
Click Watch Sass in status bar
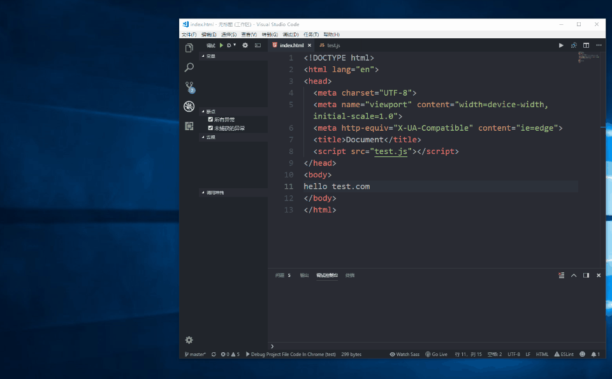click(405, 354)
